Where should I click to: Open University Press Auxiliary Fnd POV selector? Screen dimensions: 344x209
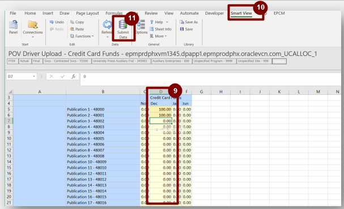(x=121, y=61)
